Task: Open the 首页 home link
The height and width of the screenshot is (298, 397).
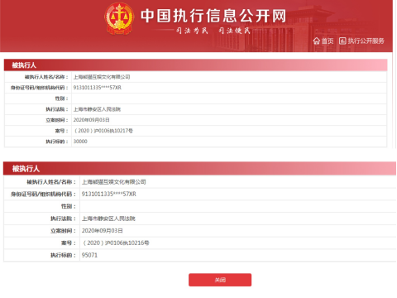Action: [x=328, y=41]
